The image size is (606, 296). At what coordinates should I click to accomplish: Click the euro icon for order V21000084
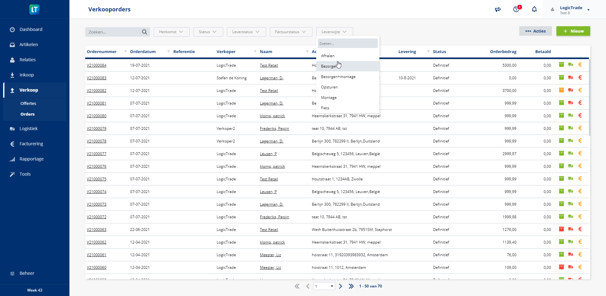point(580,65)
